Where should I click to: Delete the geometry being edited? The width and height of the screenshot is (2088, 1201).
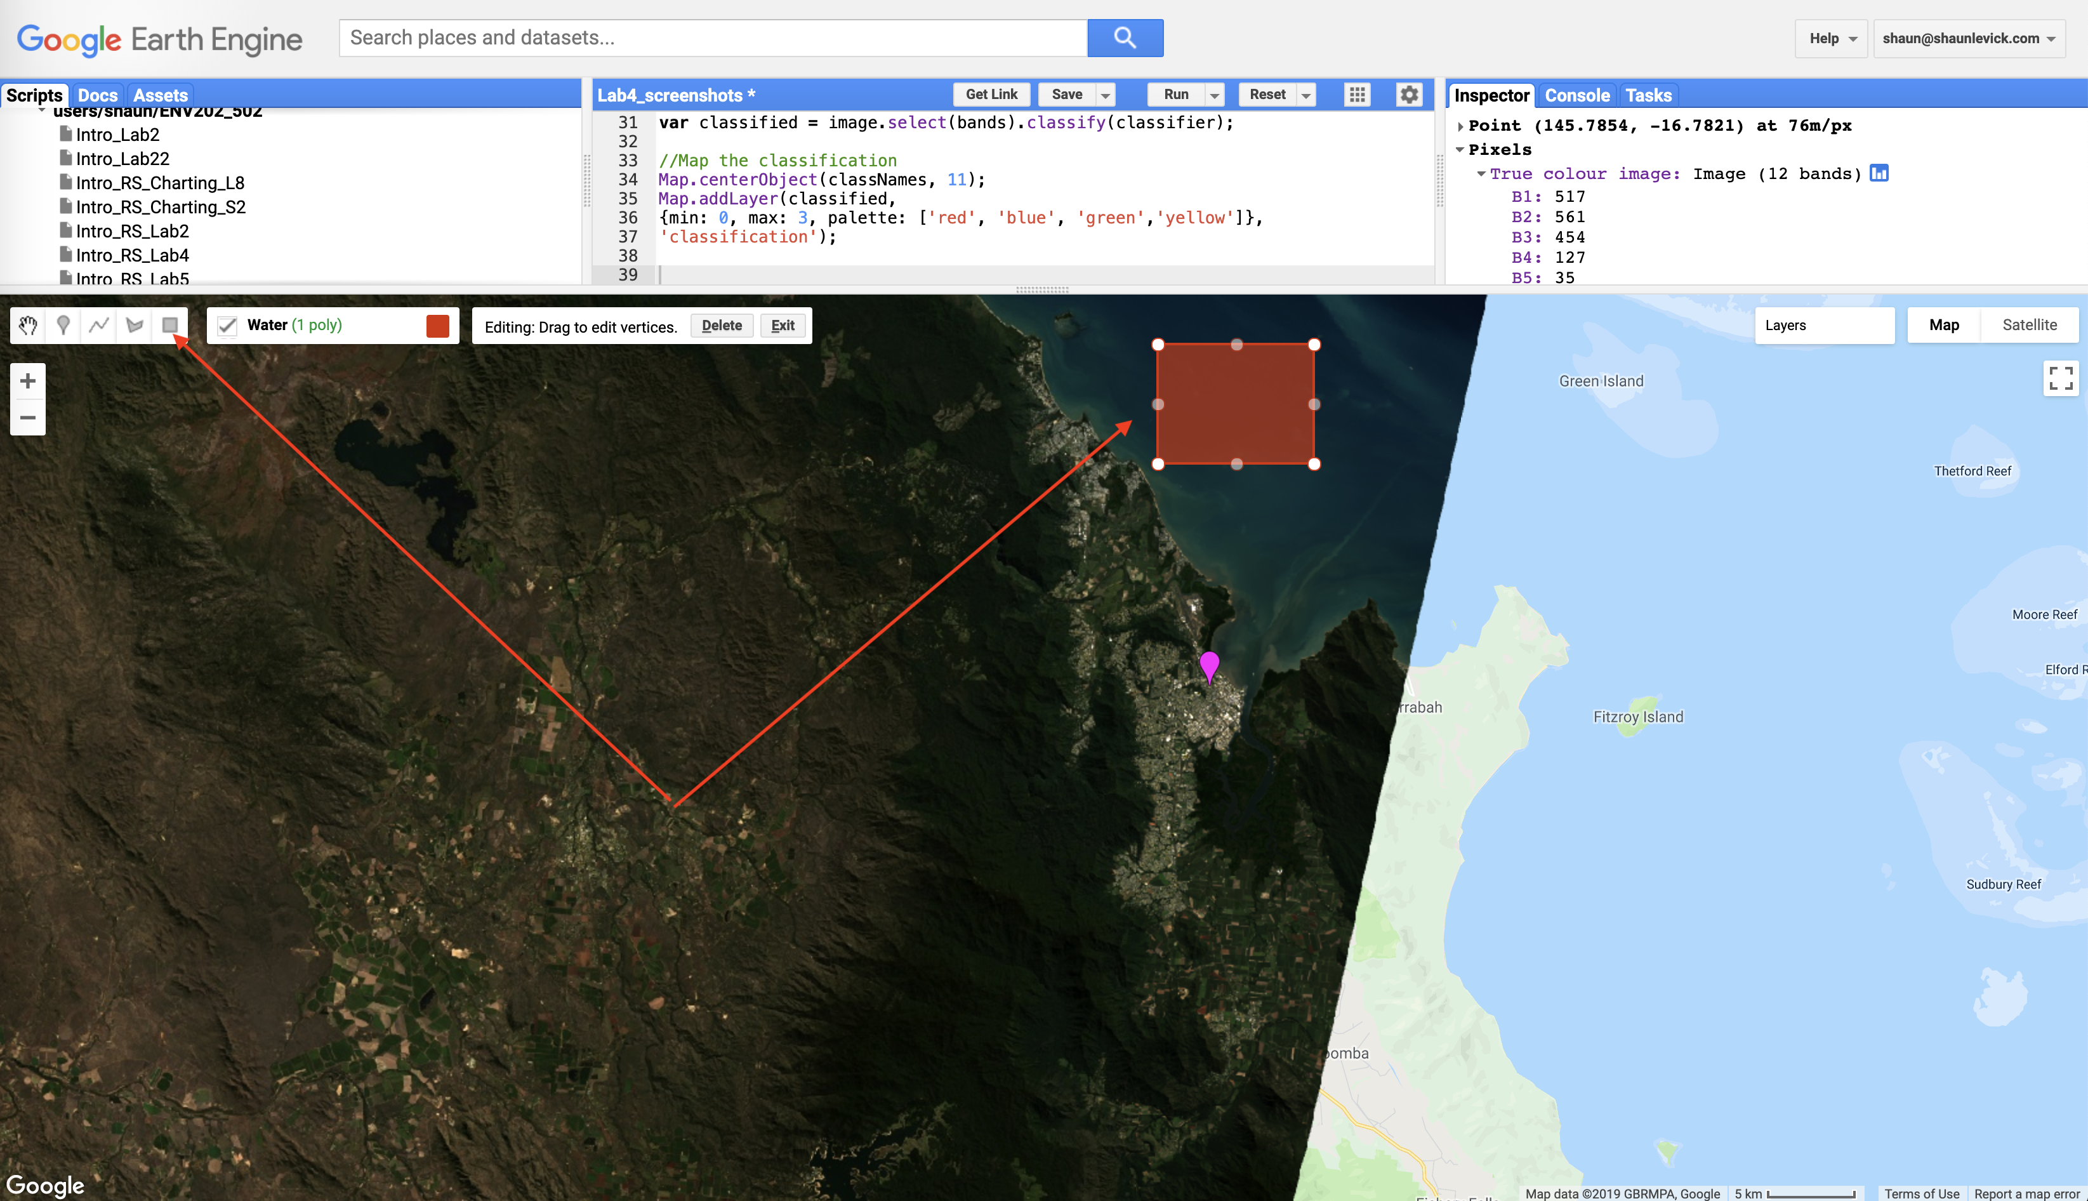tap(722, 326)
